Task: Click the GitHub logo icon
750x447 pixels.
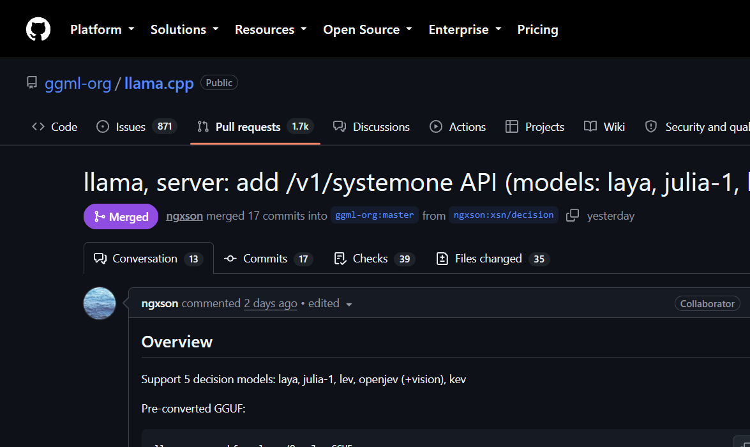Action: coord(38,29)
